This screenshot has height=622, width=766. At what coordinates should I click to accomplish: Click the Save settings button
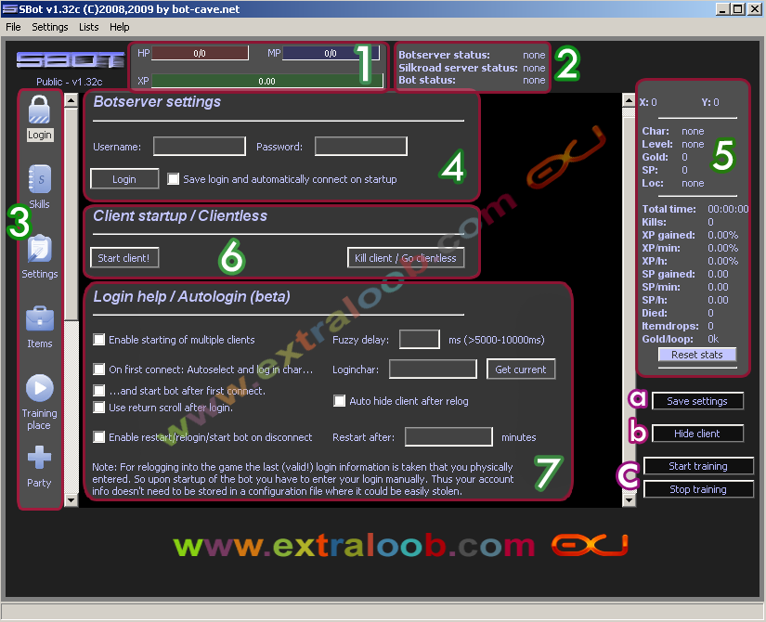[697, 401]
